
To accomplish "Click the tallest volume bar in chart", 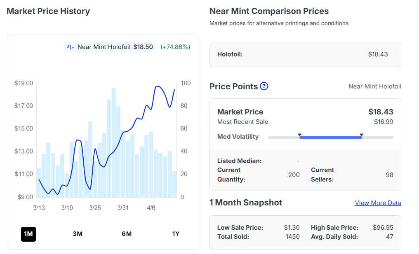I will [113, 142].
